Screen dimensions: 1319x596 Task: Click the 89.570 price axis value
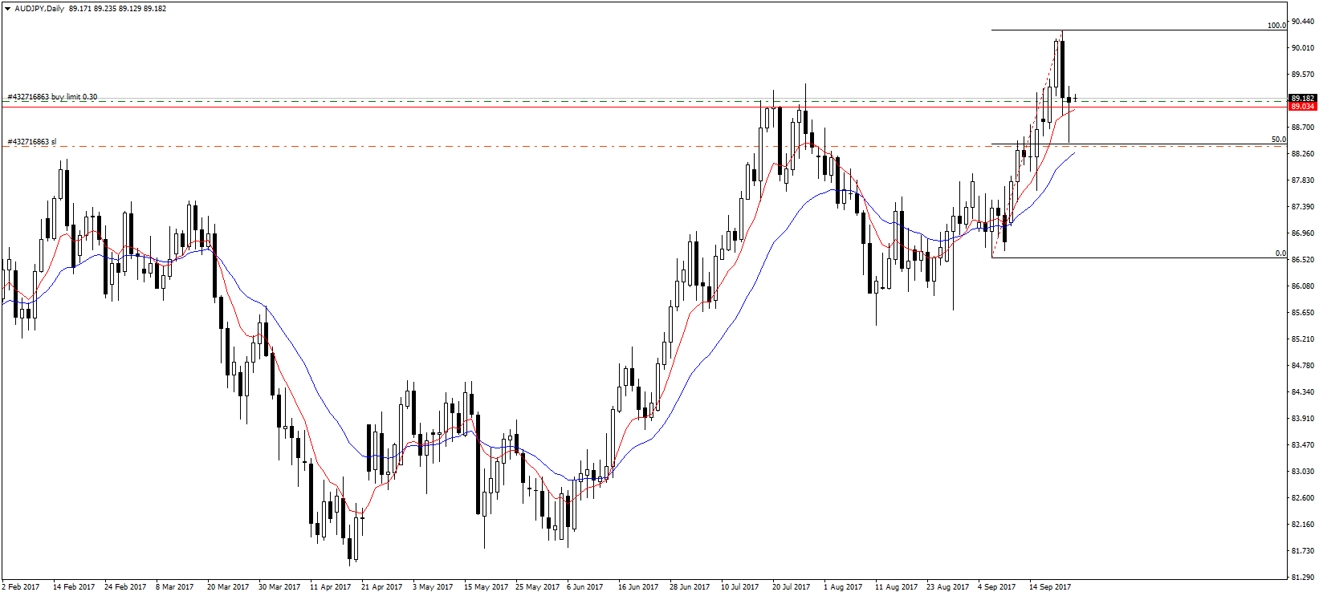[x=1303, y=75]
